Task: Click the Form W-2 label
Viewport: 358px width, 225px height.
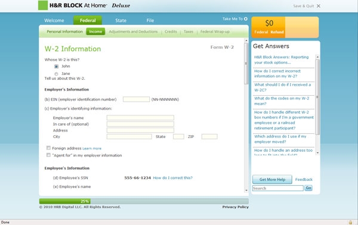Action: click(x=222, y=47)
